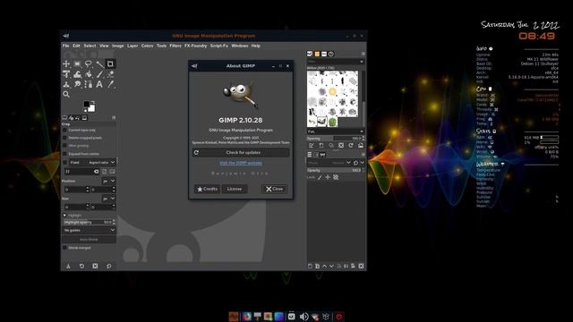
Task: Click the delete layer icon
Action: (x=361, y=267)
